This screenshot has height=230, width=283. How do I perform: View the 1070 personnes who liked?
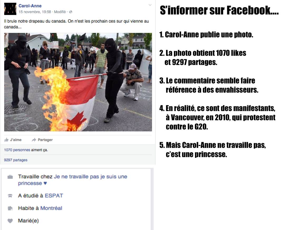[x=17, y=150]
